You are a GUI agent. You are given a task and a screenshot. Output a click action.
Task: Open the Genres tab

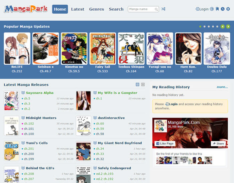[97, 9]
